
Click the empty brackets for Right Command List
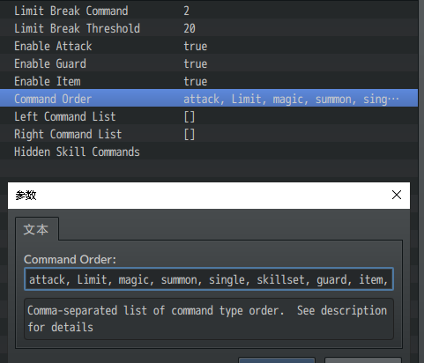(x=190, y=134)
